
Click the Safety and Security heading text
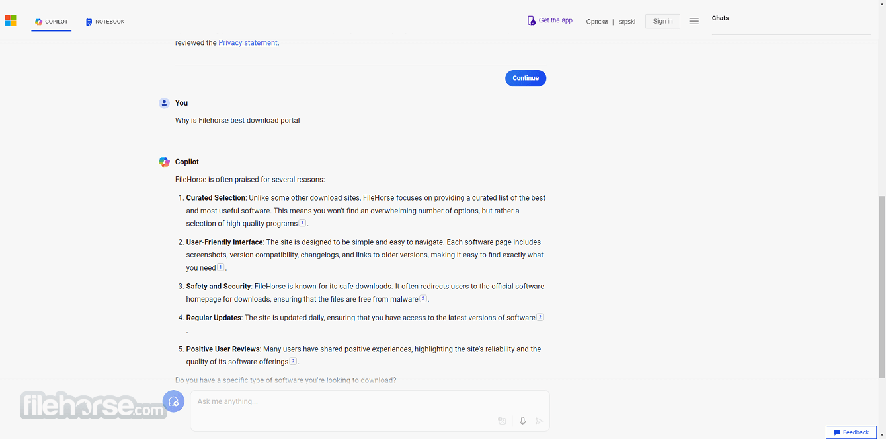218,287
